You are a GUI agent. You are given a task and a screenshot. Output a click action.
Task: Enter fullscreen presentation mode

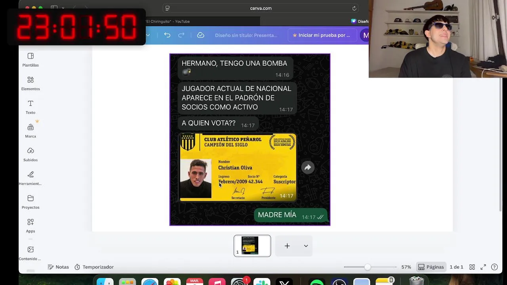483,267
